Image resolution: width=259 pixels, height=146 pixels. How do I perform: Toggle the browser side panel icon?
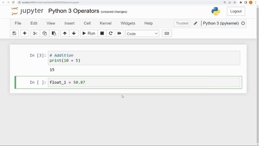coord(246,2)
